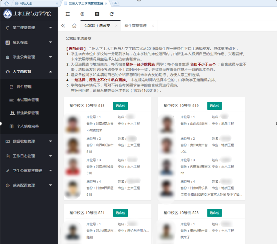Click 选床位 for room 10号楼-519

click(214, 106)
